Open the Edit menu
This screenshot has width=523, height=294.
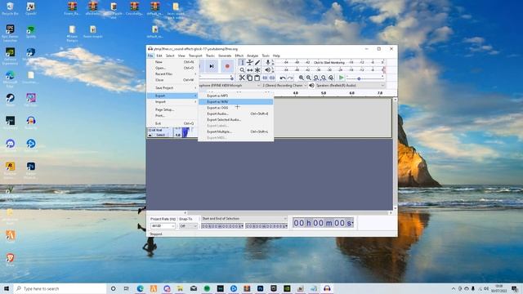coord(159,56)
